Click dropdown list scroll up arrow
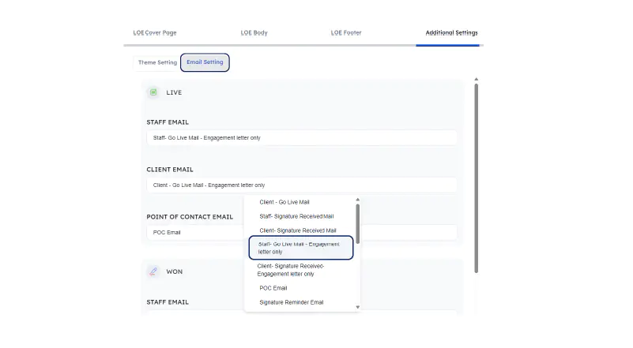Viewport: 633px width, 348px height. click(358, 200)
